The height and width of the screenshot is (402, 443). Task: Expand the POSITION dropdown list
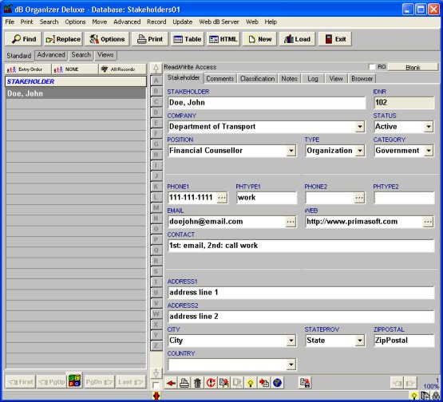pos(291,151)
